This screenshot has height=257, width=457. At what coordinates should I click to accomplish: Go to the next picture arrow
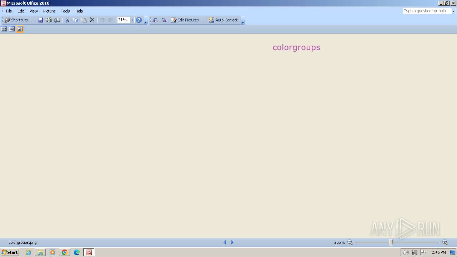tap(232, 242)
